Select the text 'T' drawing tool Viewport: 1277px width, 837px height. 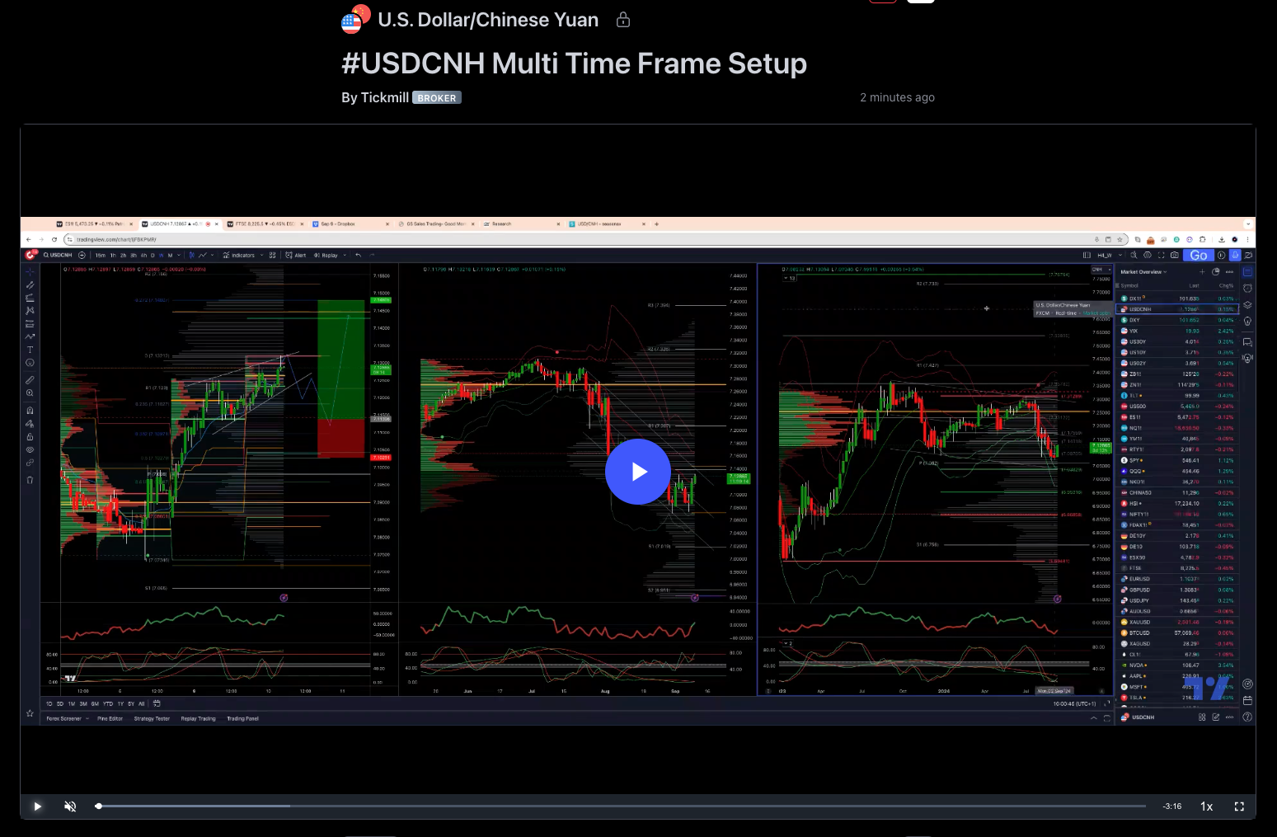[30, 350]
